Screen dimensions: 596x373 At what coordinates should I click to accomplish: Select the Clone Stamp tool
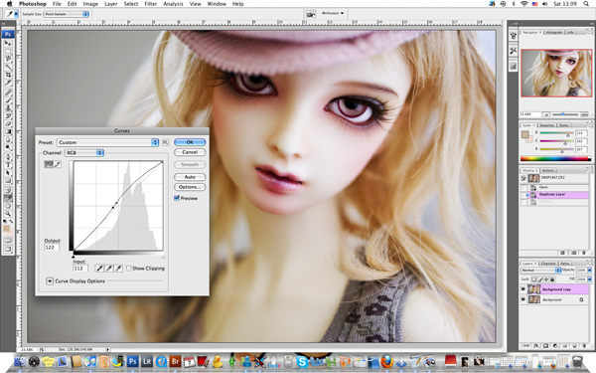pos(8,108)
